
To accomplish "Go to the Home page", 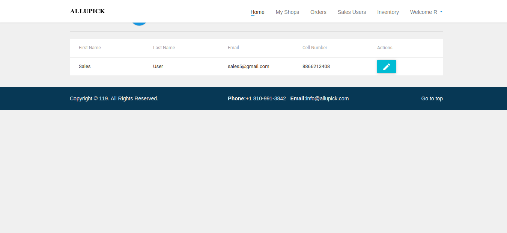I will click(257, 12).
